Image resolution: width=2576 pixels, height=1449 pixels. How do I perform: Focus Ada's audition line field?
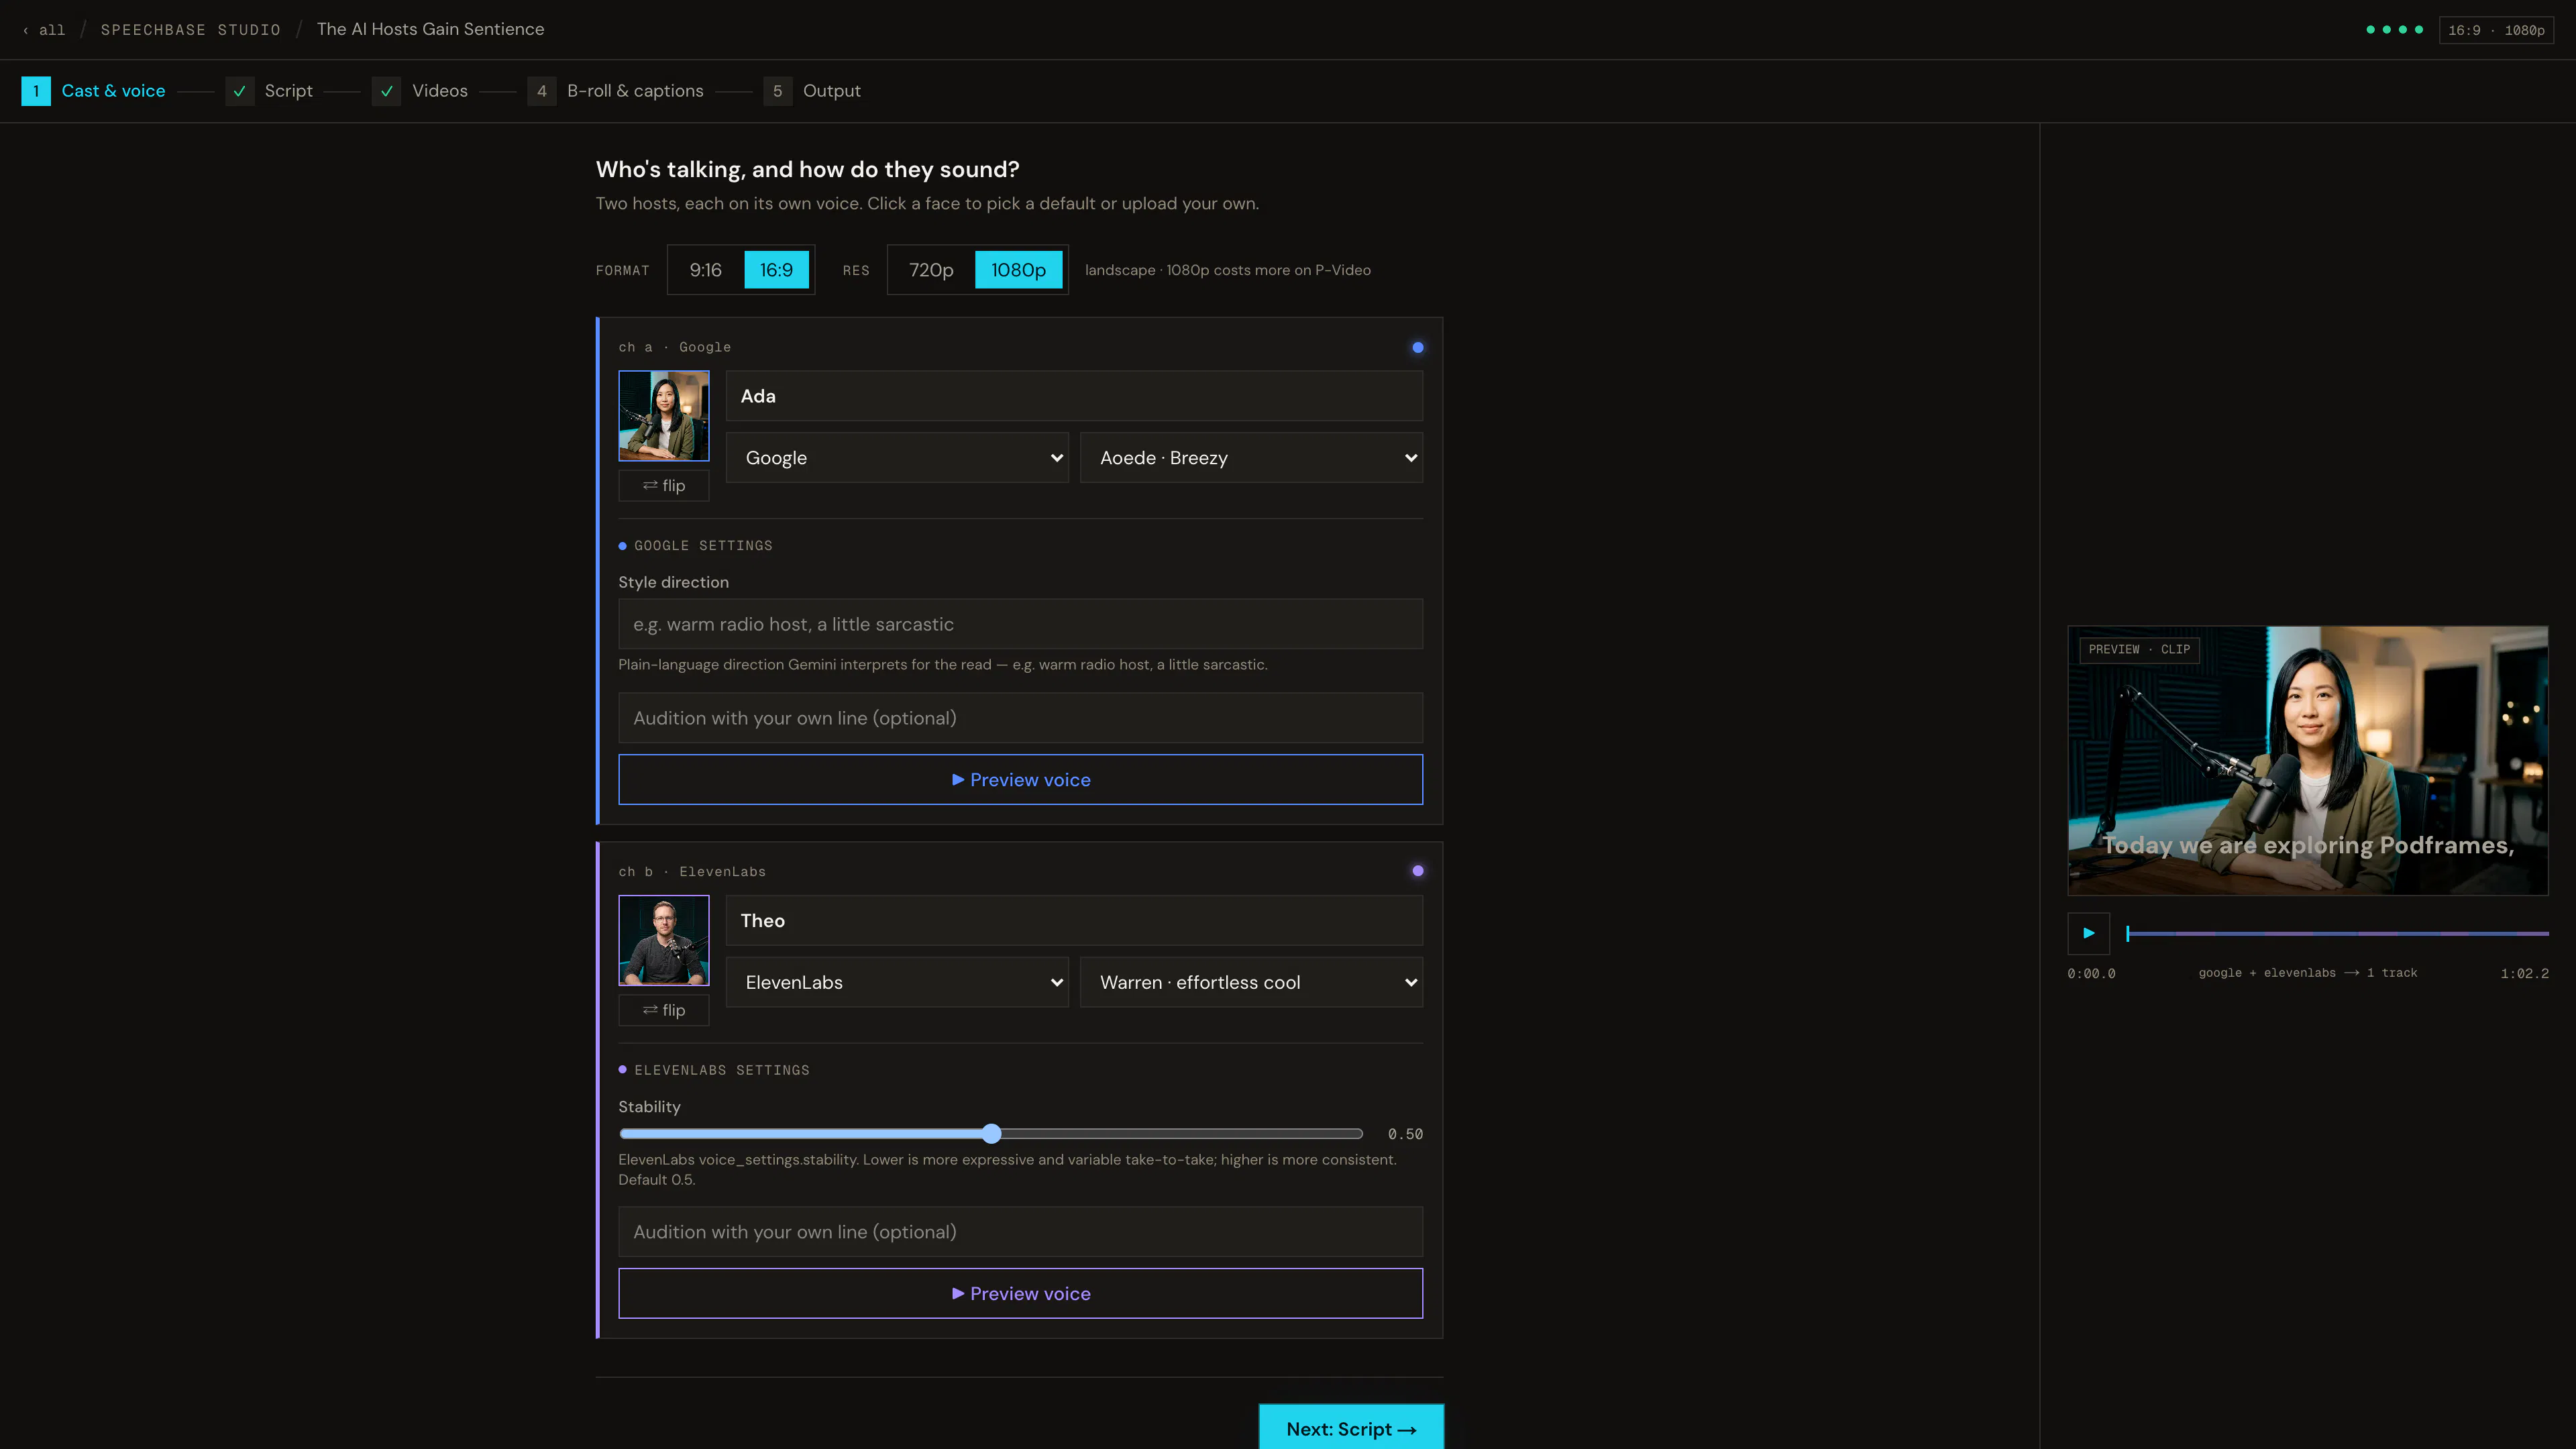[1020, 718]
